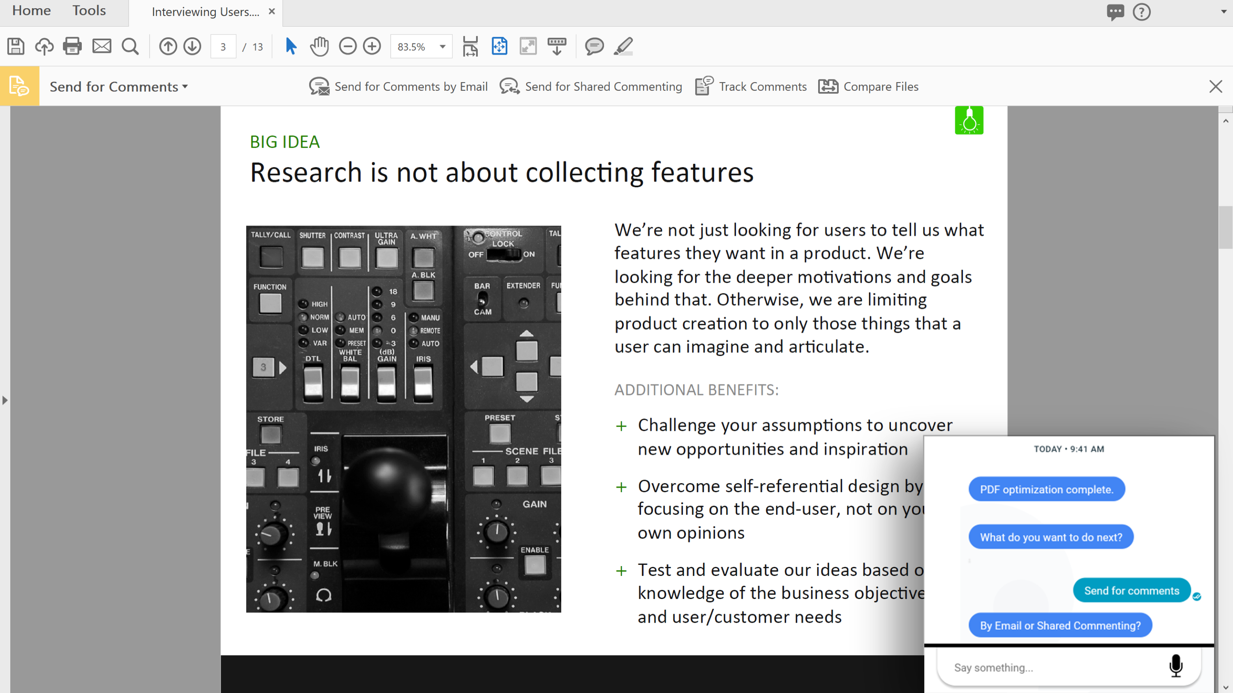1233x693 pixels.
Task: Select the Hand pan tool
Action: pyautogui.click(x=319, y=46)
